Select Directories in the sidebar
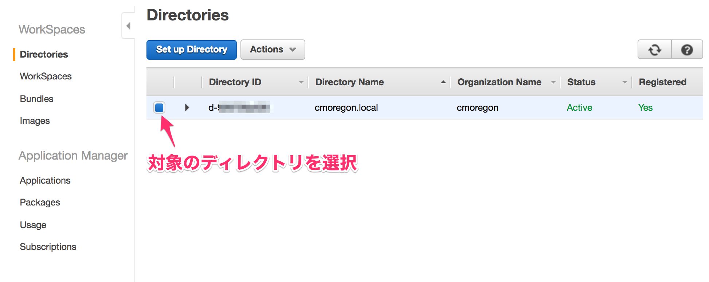This screenshot has height=282, width=709. tap(44, 55)
